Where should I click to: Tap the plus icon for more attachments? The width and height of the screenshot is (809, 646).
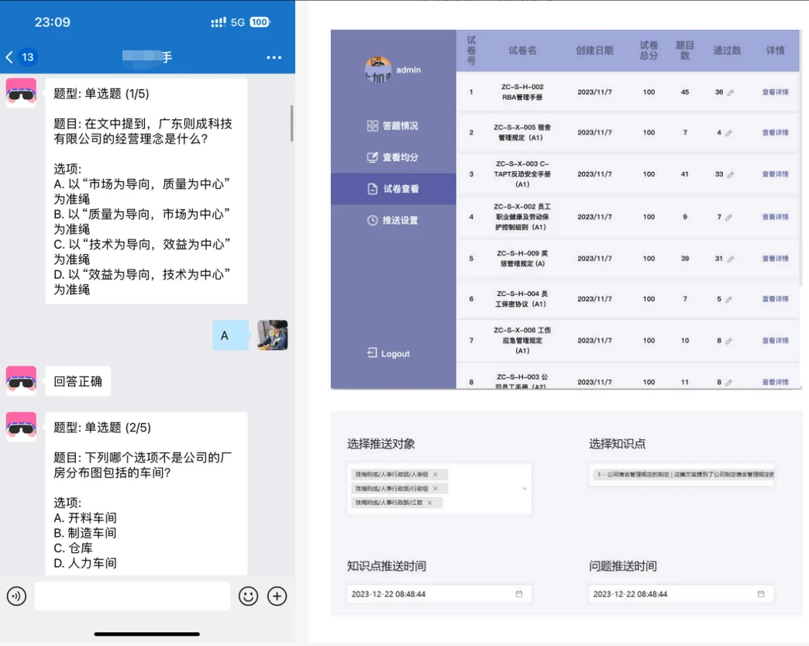click(x=277, y=596)
